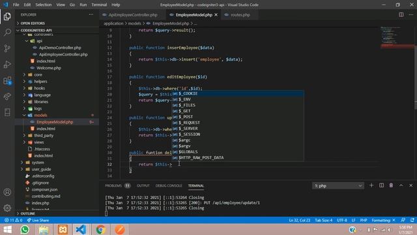
Task: Open the Terminal menu
Action: [99, 5]
